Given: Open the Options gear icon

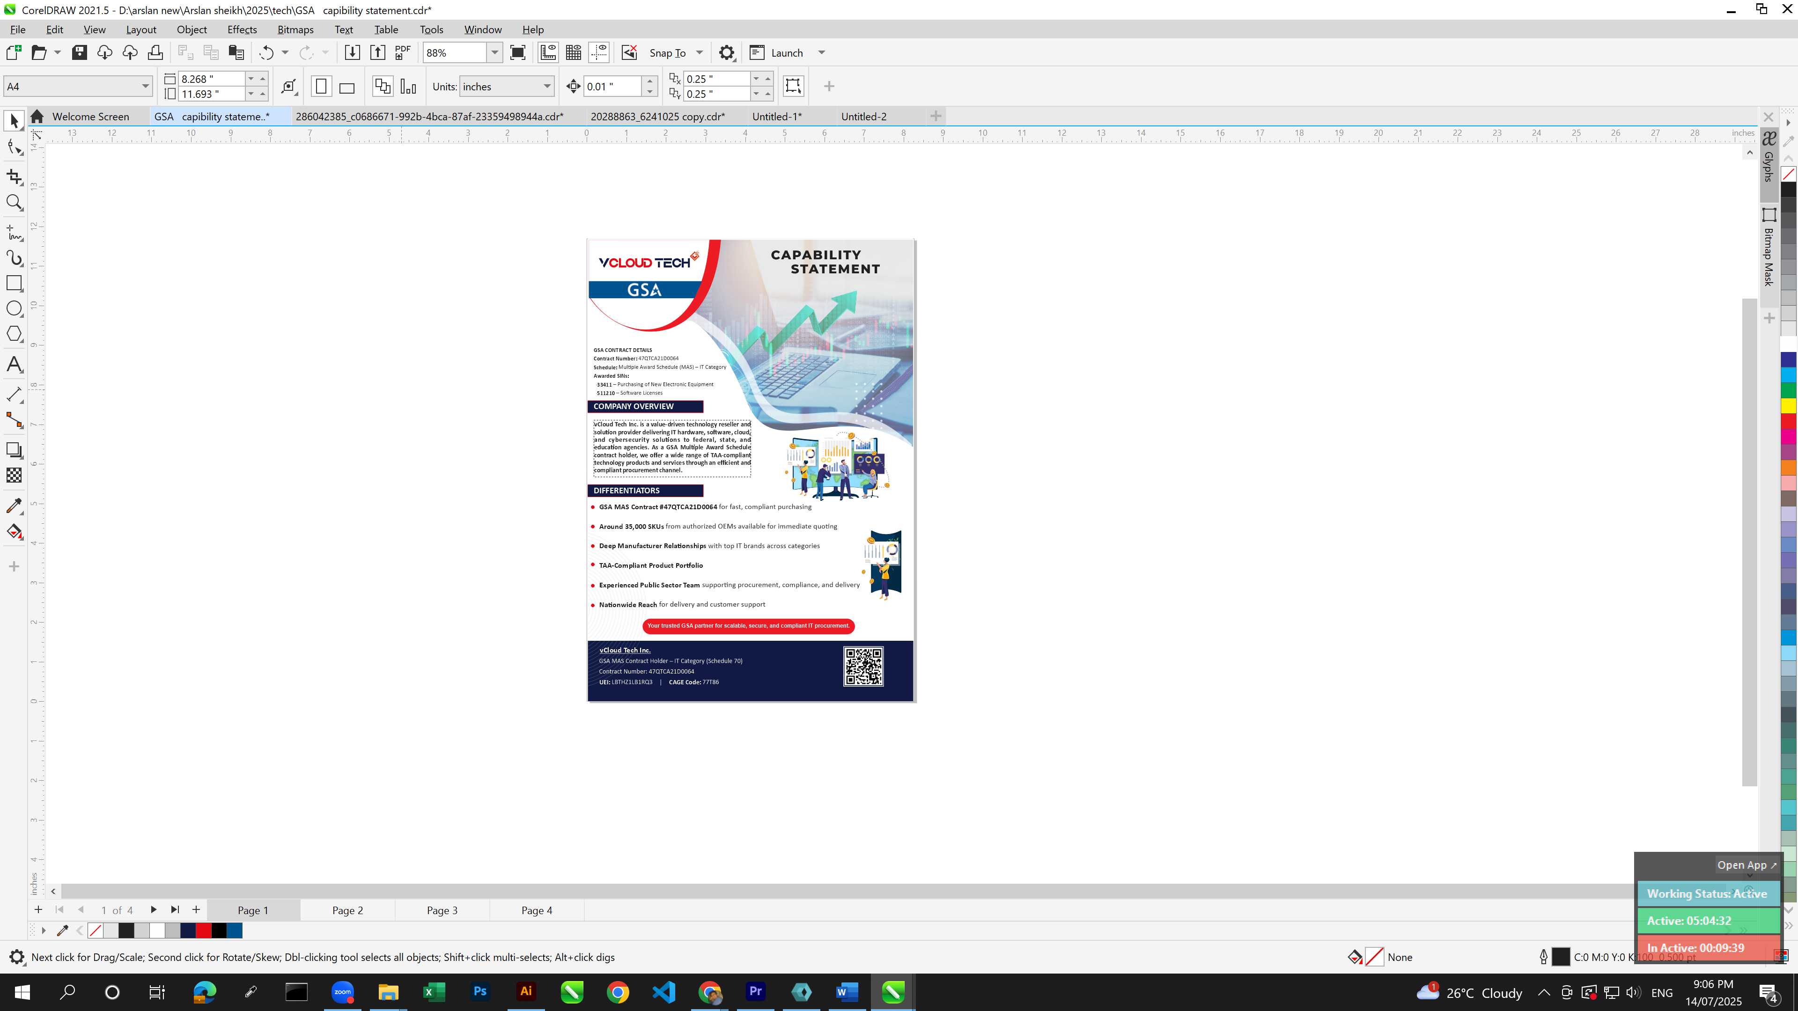Looking at the screenshot, I should [x=727, y=52].
